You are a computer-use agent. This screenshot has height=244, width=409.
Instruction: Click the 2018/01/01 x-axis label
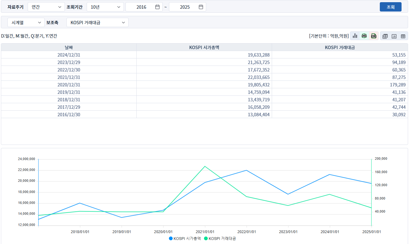click(80, 232)
